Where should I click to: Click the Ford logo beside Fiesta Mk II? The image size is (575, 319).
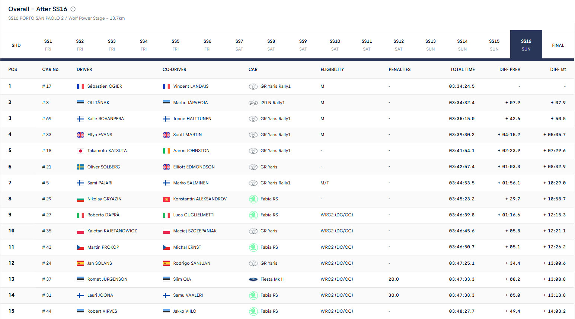pos(253,279)
